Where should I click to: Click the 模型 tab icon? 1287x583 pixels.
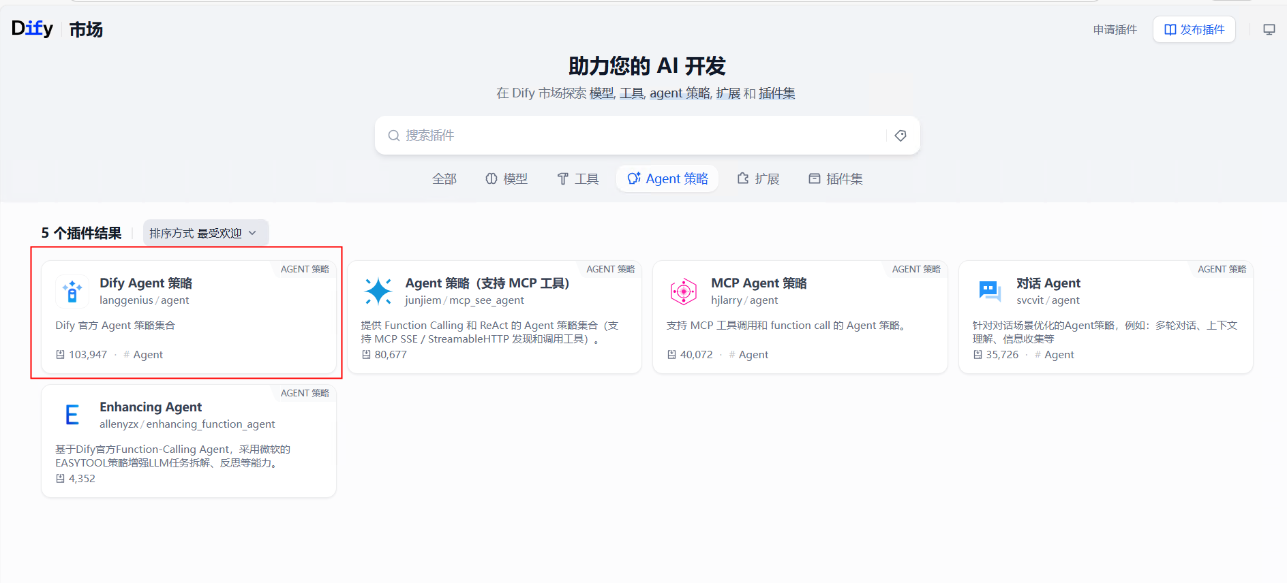(491, 178)
